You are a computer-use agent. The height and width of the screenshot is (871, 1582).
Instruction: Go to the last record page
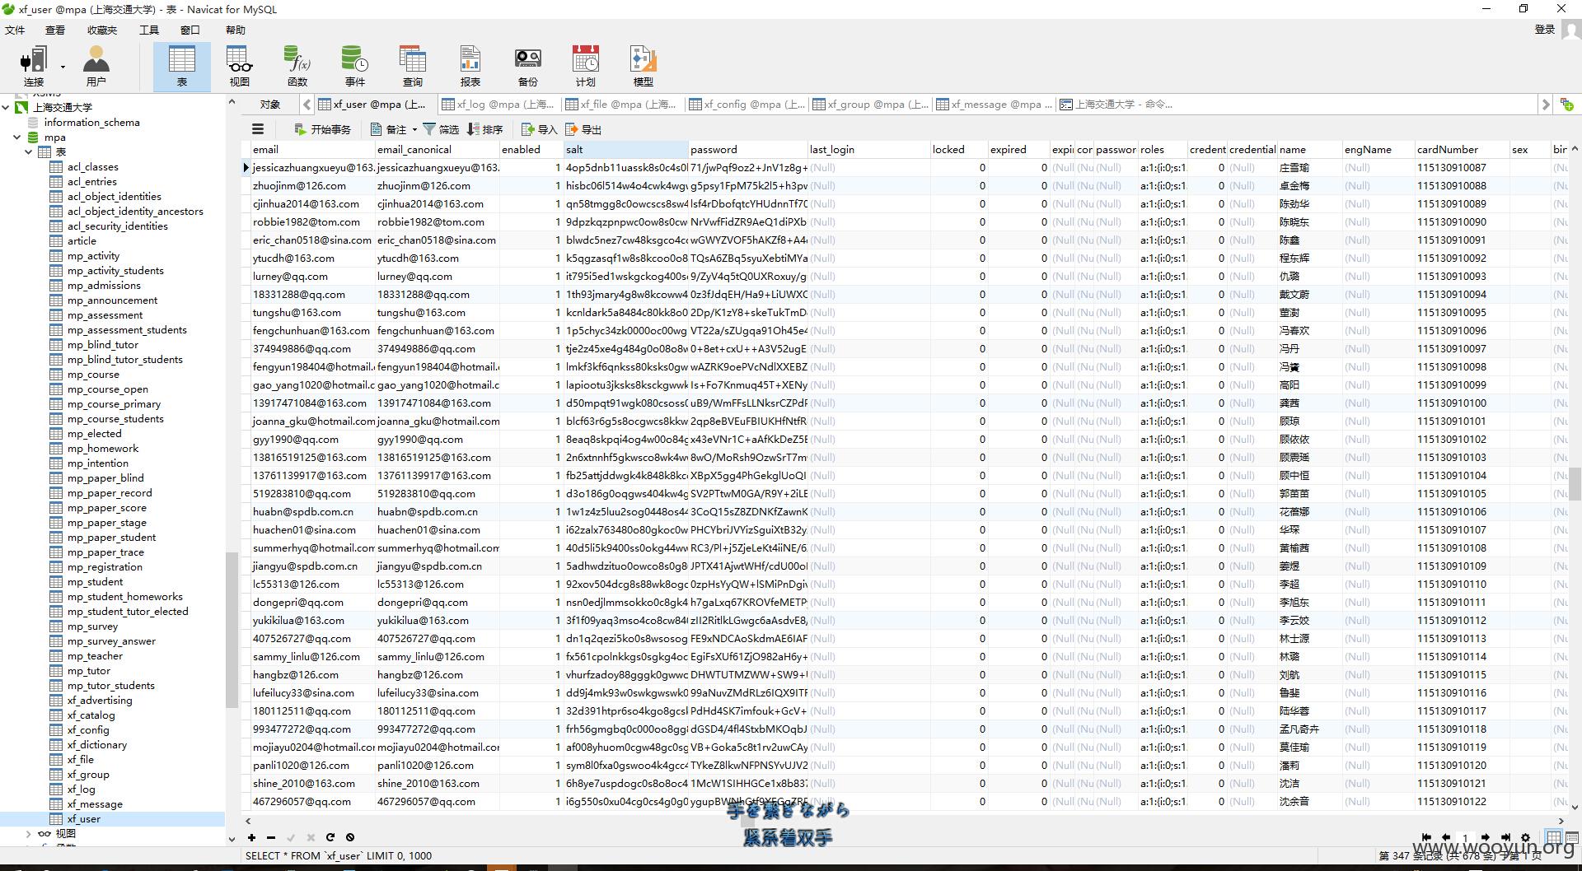pyautogui.click(x=1505, y=837)
